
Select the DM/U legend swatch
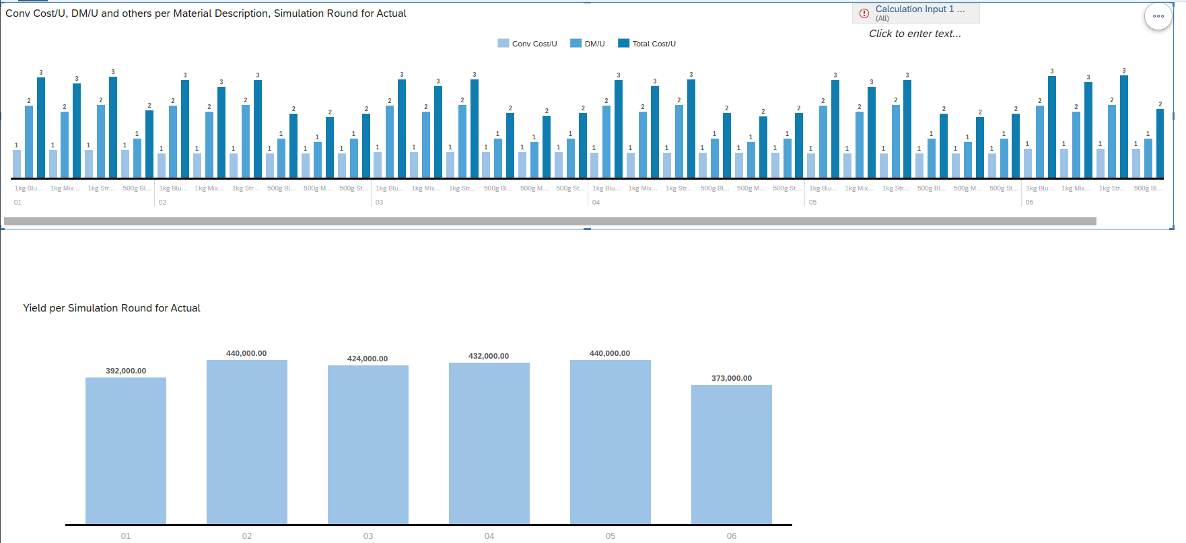coord(575,43)
